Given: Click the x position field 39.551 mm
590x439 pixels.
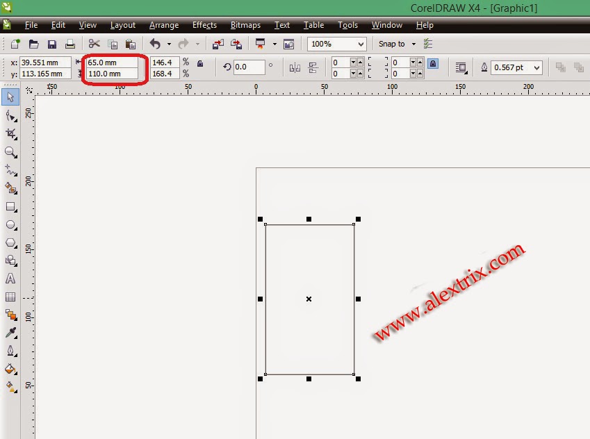Looking at the screenshot, I should 45,63.
